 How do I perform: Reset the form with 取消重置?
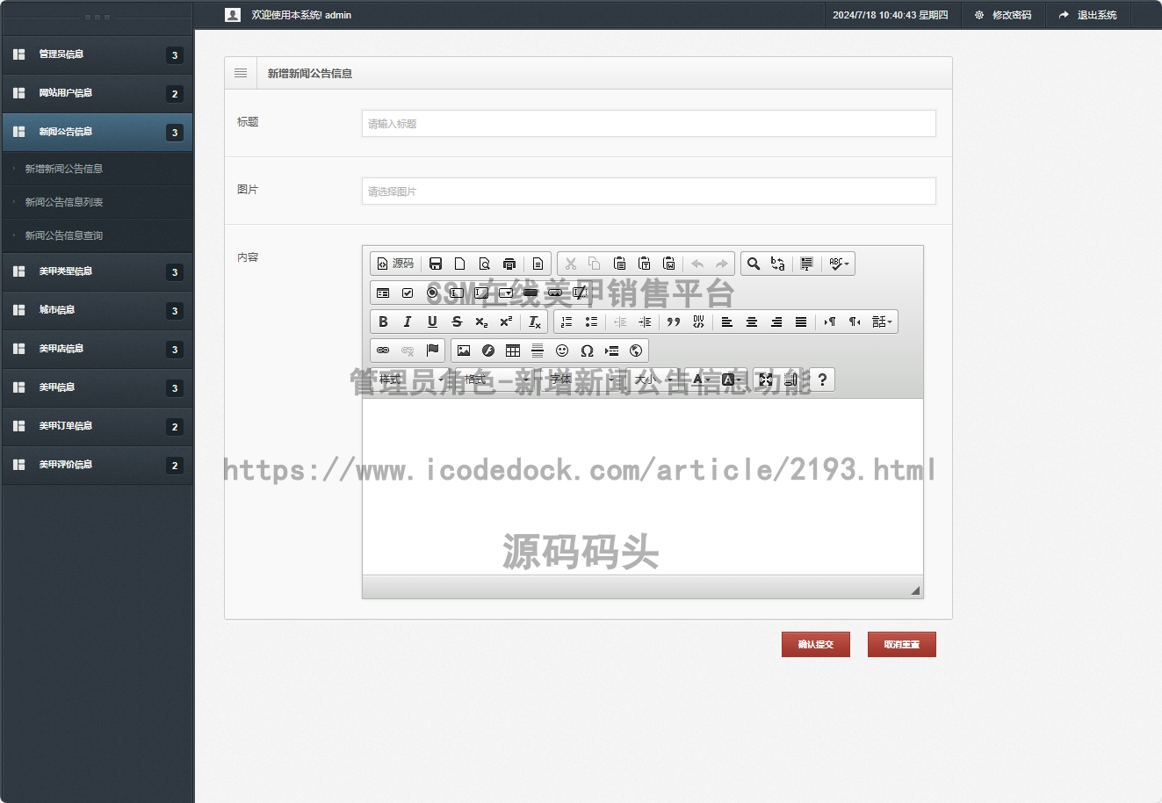coord(902,644)
